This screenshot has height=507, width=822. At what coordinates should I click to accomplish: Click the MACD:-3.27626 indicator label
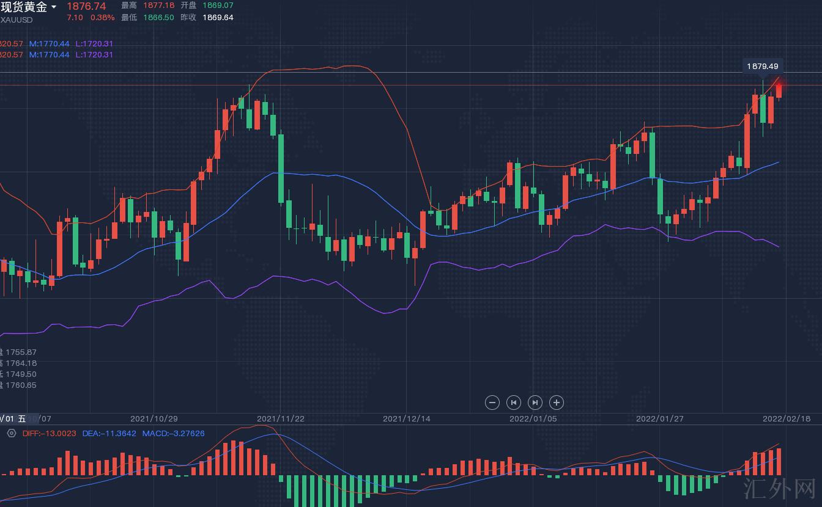173,433
